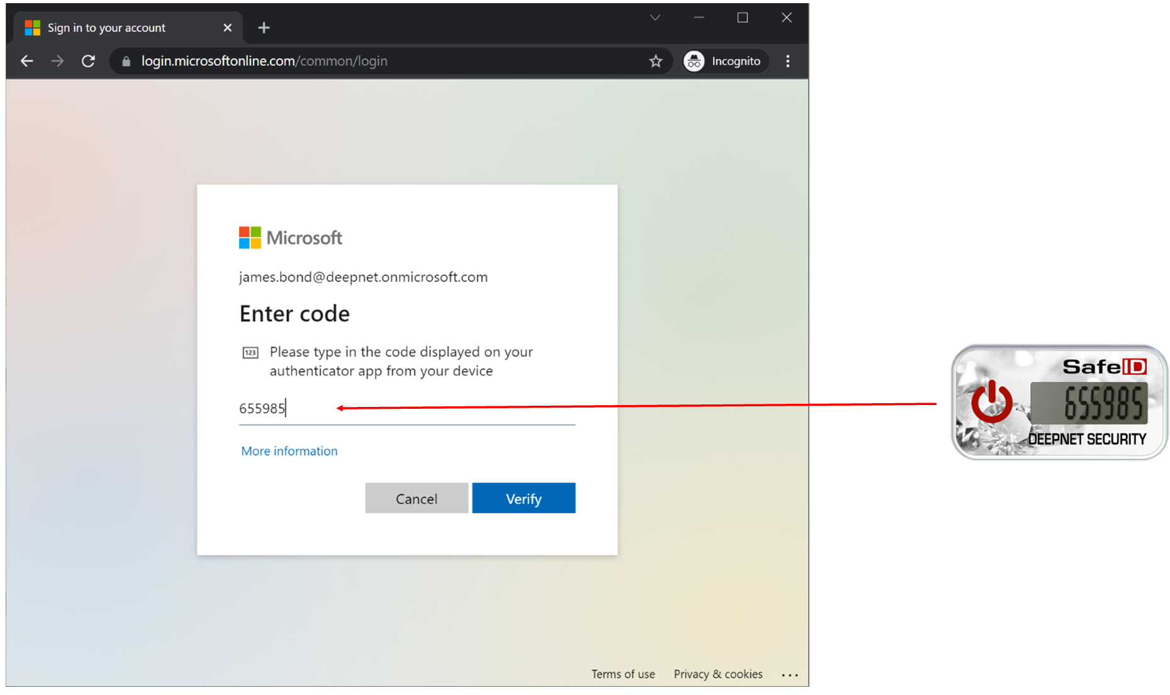
Task: Click the browser back arrow
Action: point(26,61)
